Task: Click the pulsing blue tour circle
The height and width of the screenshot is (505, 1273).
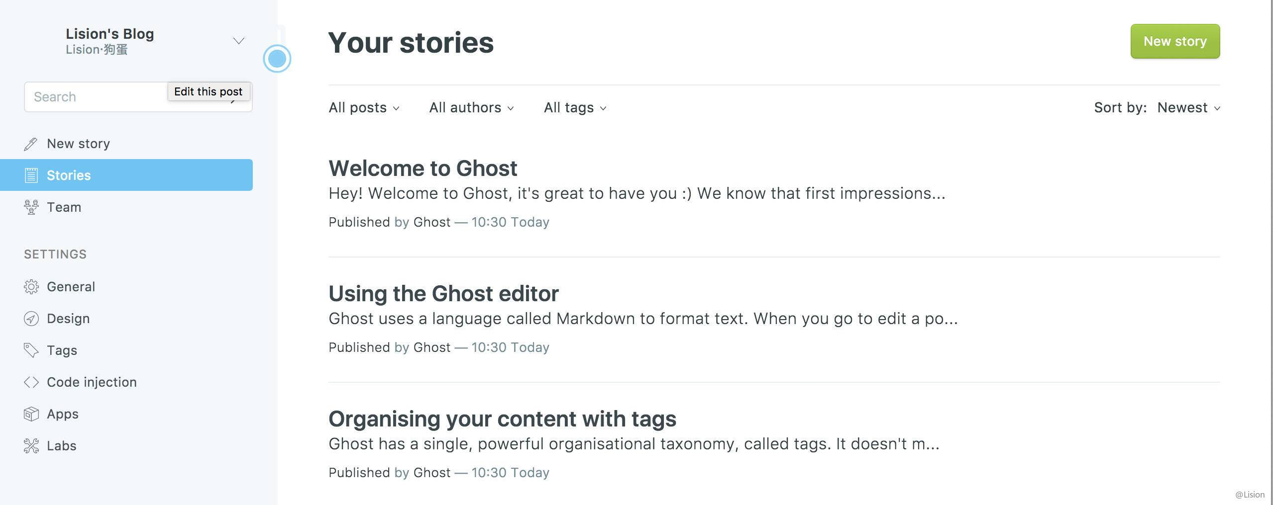Action: pyautogui.click(x=277, y=59)
